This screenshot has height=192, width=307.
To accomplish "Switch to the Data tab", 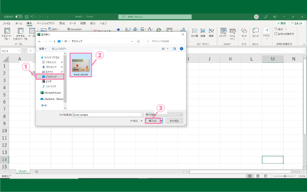I will pyautogui.click(x=72, y=24).
